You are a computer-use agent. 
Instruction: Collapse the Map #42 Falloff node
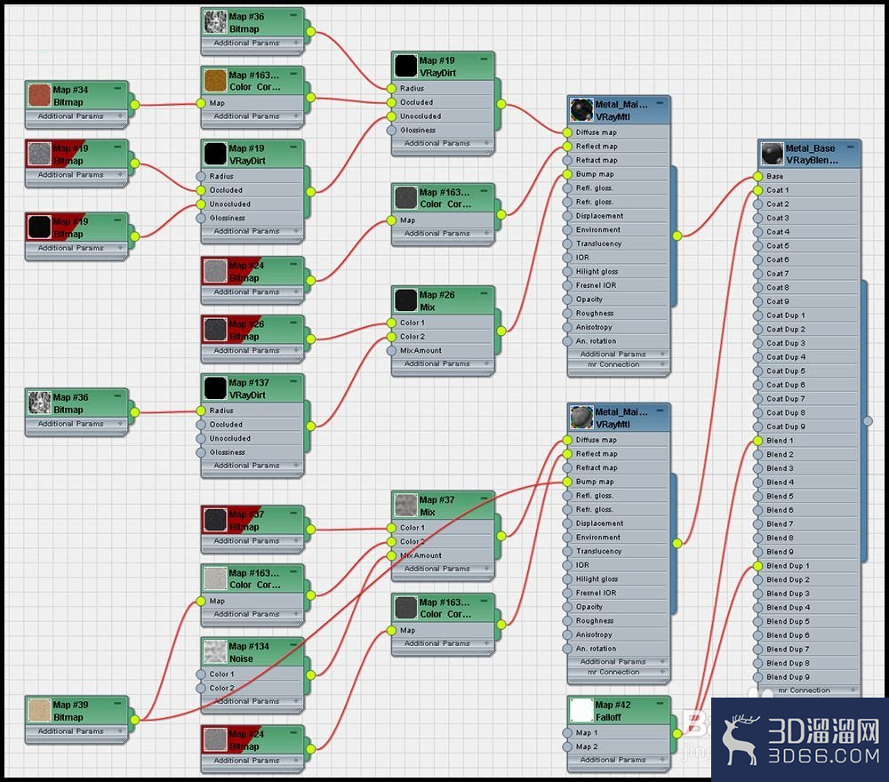coord(660,704)
